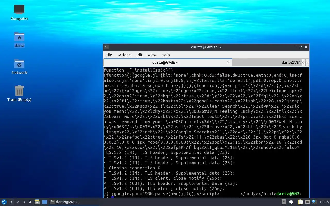Maximize the terminal window
The image size is (330, 206).
pyautogui.click(x=301, y=47)
